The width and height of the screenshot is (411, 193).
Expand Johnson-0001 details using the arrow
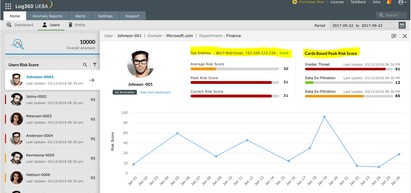92,80
